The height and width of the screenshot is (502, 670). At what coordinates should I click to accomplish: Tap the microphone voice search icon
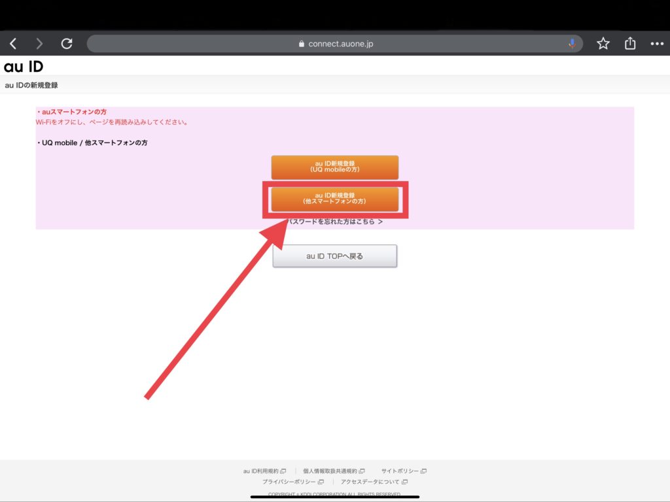pos(572,44)
